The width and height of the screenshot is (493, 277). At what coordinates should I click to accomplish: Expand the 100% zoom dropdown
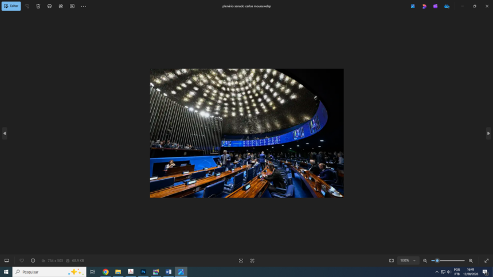(408, 260)
